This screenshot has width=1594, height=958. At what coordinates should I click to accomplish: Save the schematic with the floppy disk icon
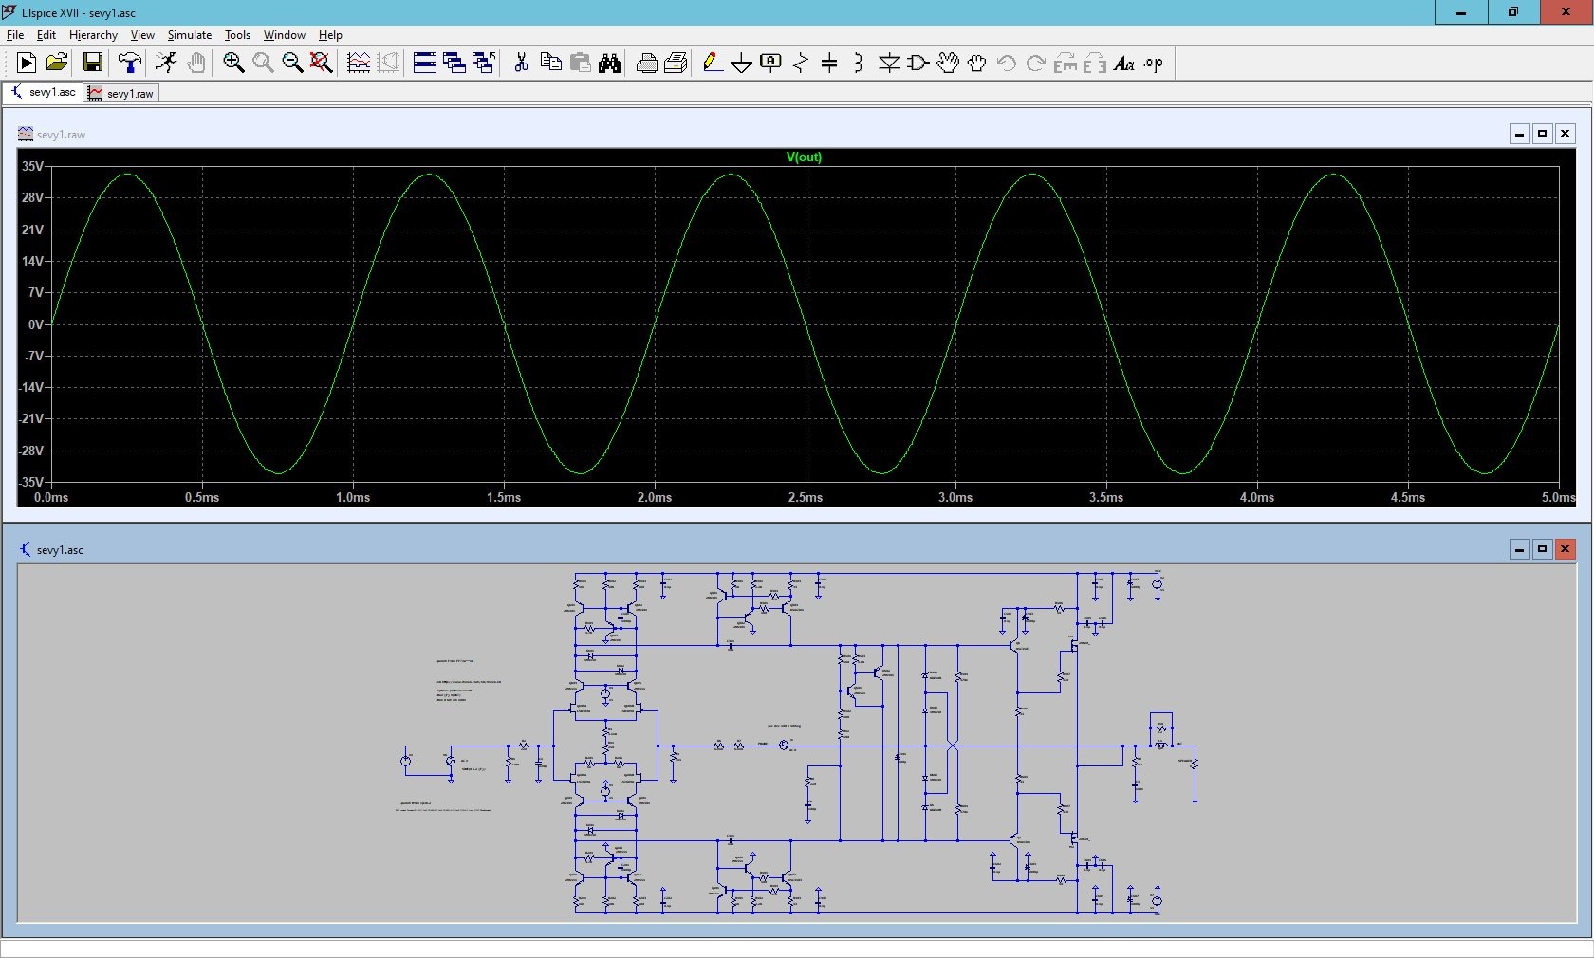point(93,63)
